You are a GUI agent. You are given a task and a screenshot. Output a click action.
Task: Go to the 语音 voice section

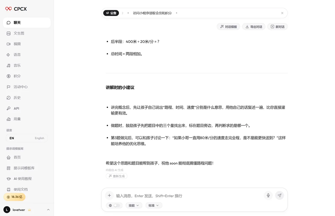click(x=27, y=55)
